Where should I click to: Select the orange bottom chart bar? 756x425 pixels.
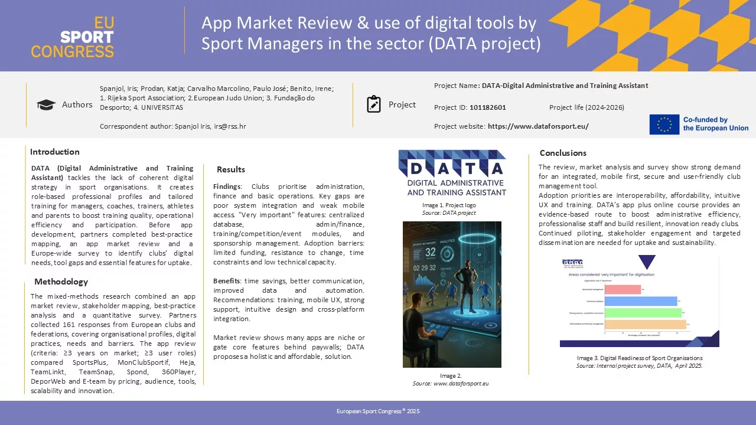(646, 324)
